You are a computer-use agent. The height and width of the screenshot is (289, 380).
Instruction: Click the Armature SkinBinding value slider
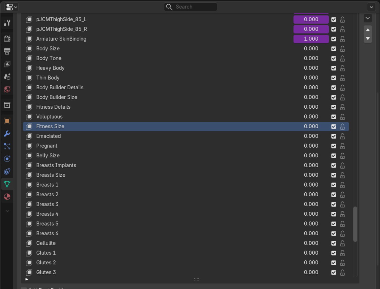point(311,39)
